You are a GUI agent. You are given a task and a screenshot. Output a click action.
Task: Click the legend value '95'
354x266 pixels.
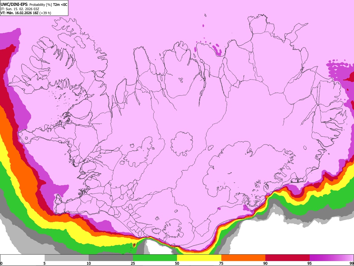310,263
